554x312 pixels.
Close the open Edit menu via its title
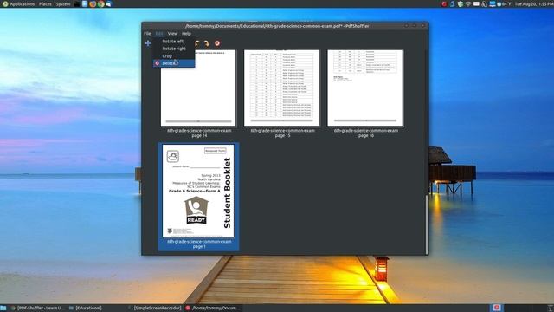tap(159, 34)
